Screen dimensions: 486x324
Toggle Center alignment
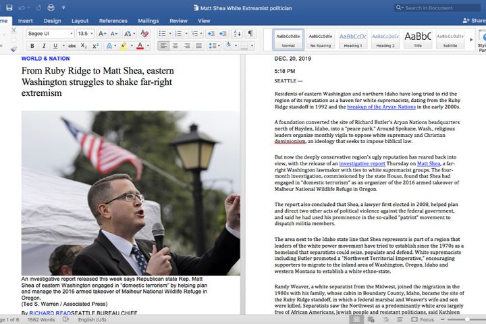(175, 46)
